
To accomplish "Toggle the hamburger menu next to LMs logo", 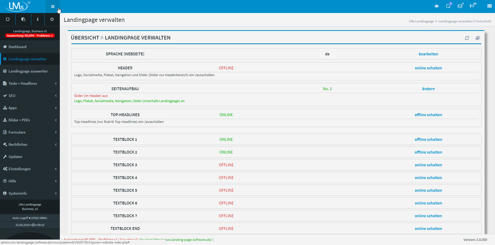I will 53,6.
